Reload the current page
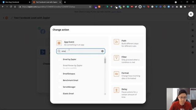This screenshot has height=110, width=196. pos(11,7)
